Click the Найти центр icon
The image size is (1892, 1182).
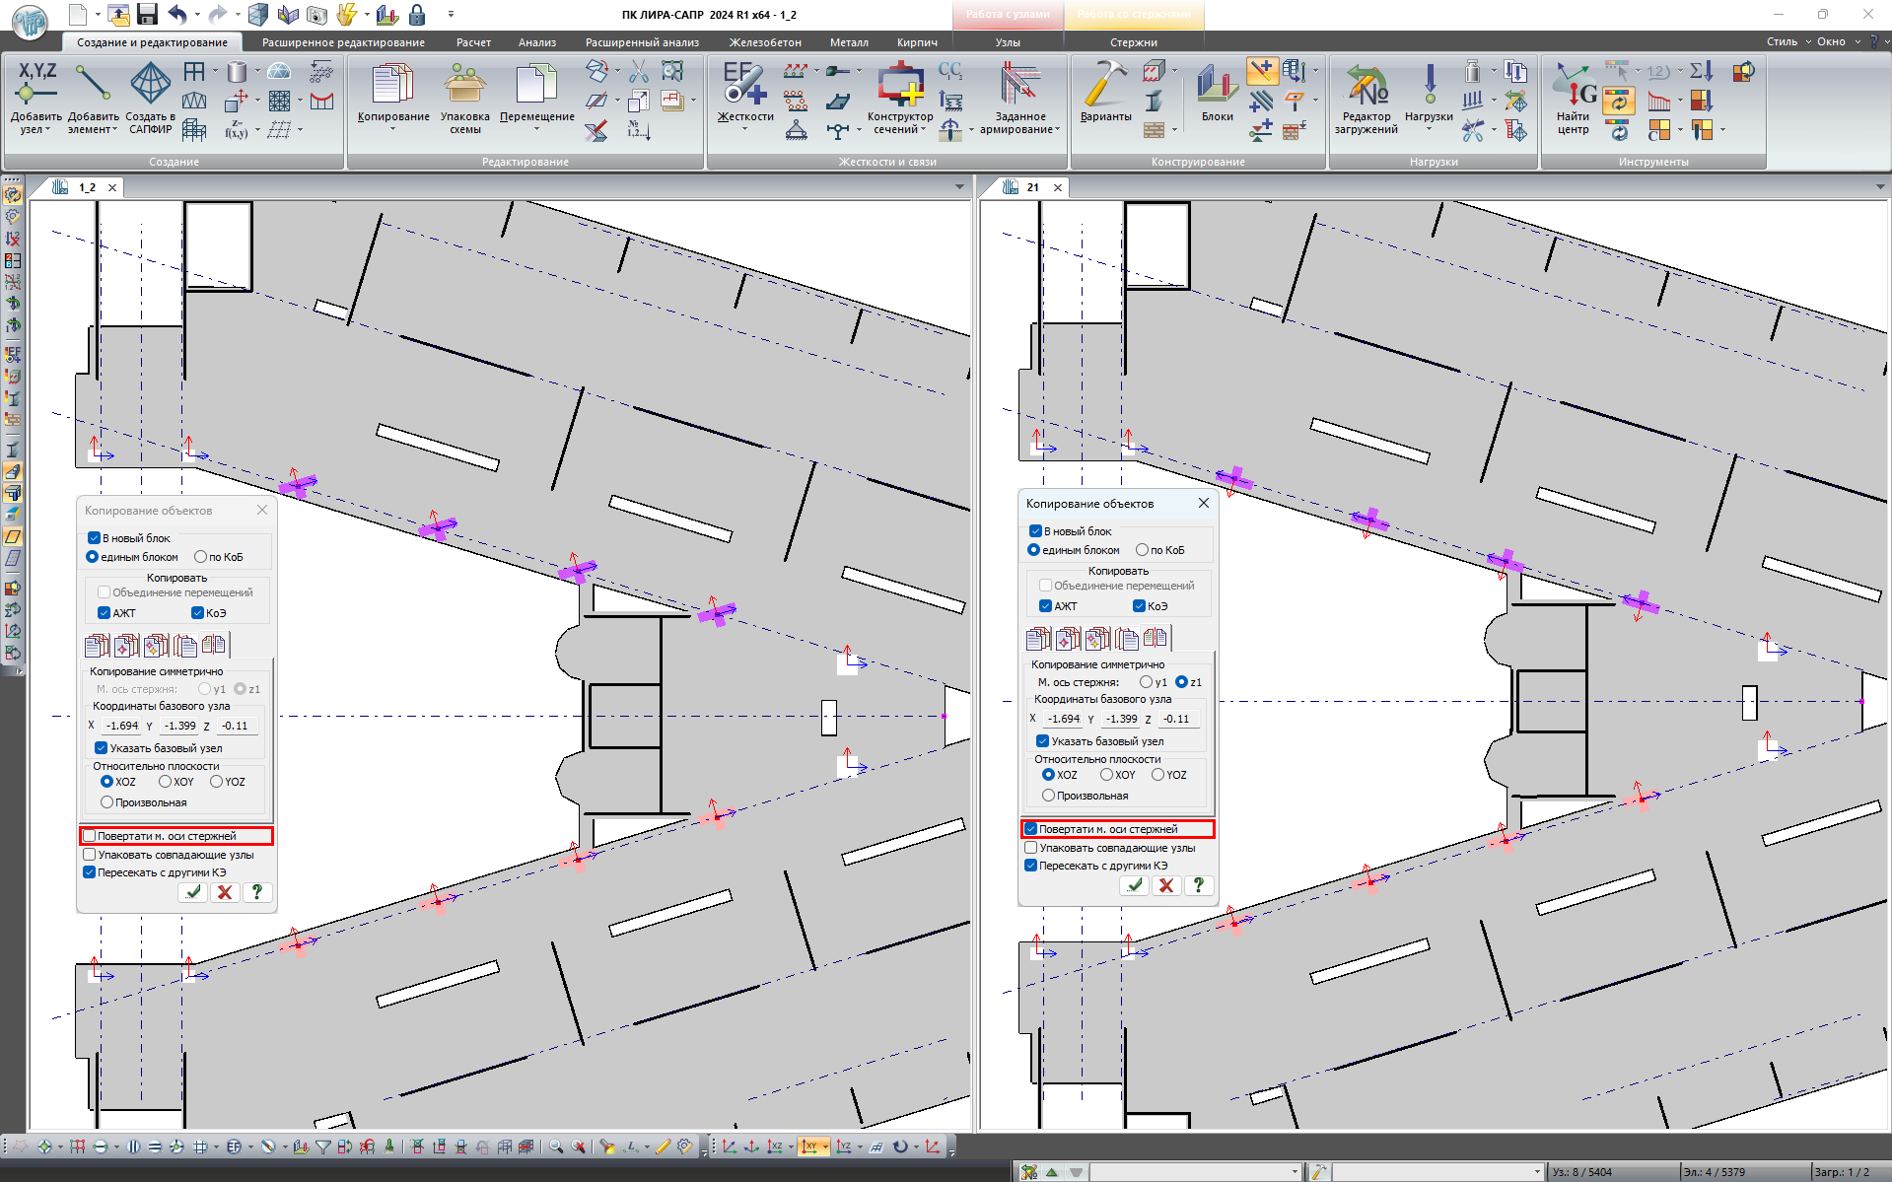tap(1573, 85)
